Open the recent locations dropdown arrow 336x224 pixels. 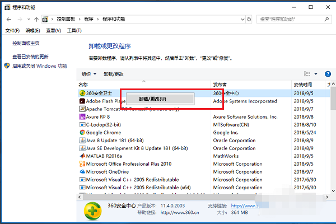tap(29, 19)
